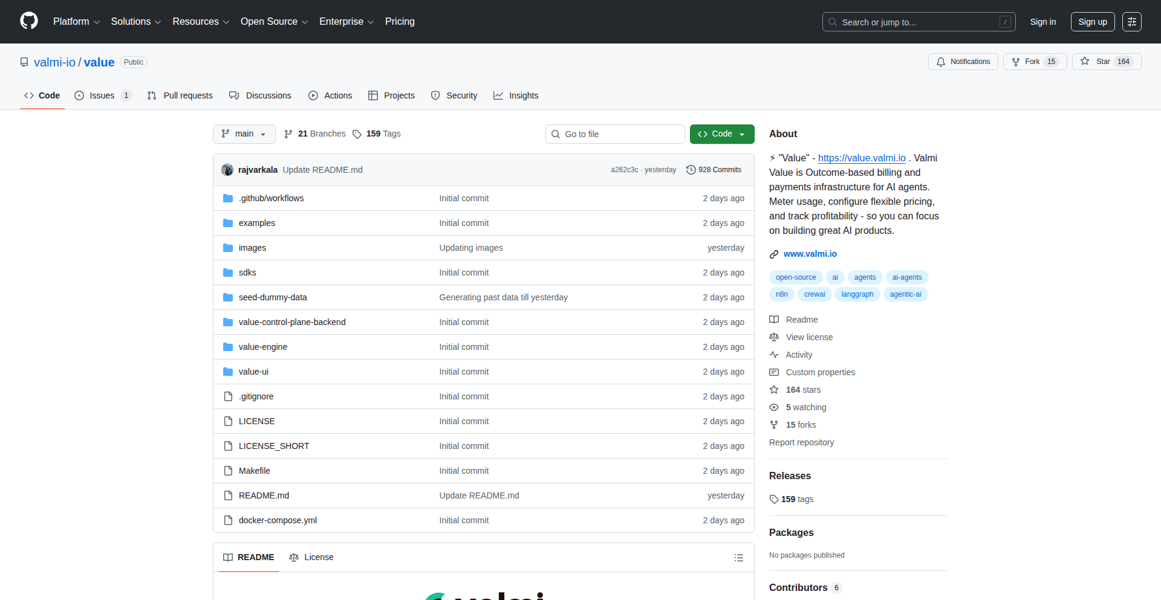Image resolution: width=1161 pixels, height=600 pixels.
Task: Click the Sign up button
Action: (x=1092, y=22)
